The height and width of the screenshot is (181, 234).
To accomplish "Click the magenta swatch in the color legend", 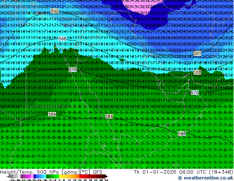I will 30,176.
